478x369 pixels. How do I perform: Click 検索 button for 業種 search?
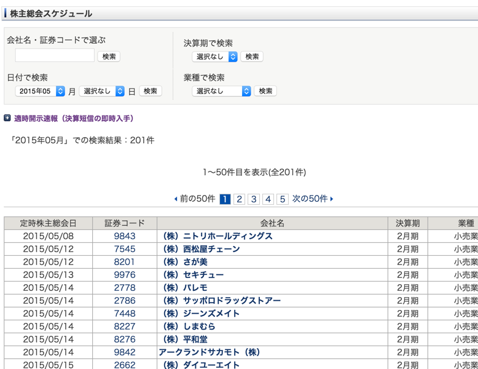coord(265,91)
